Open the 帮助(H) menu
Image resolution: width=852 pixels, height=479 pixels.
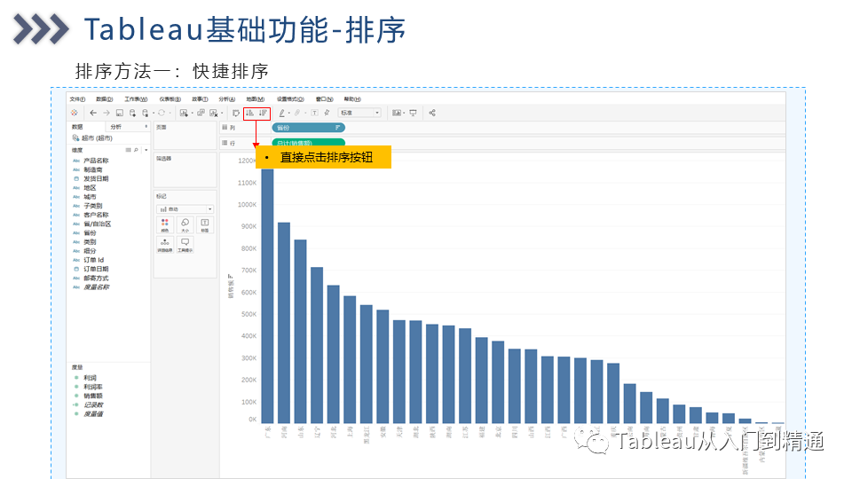coord(352,99)
